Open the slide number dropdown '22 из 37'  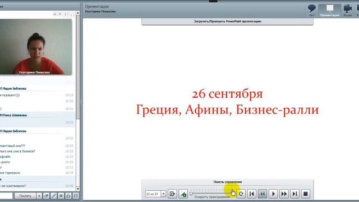(x=163, y=194)
